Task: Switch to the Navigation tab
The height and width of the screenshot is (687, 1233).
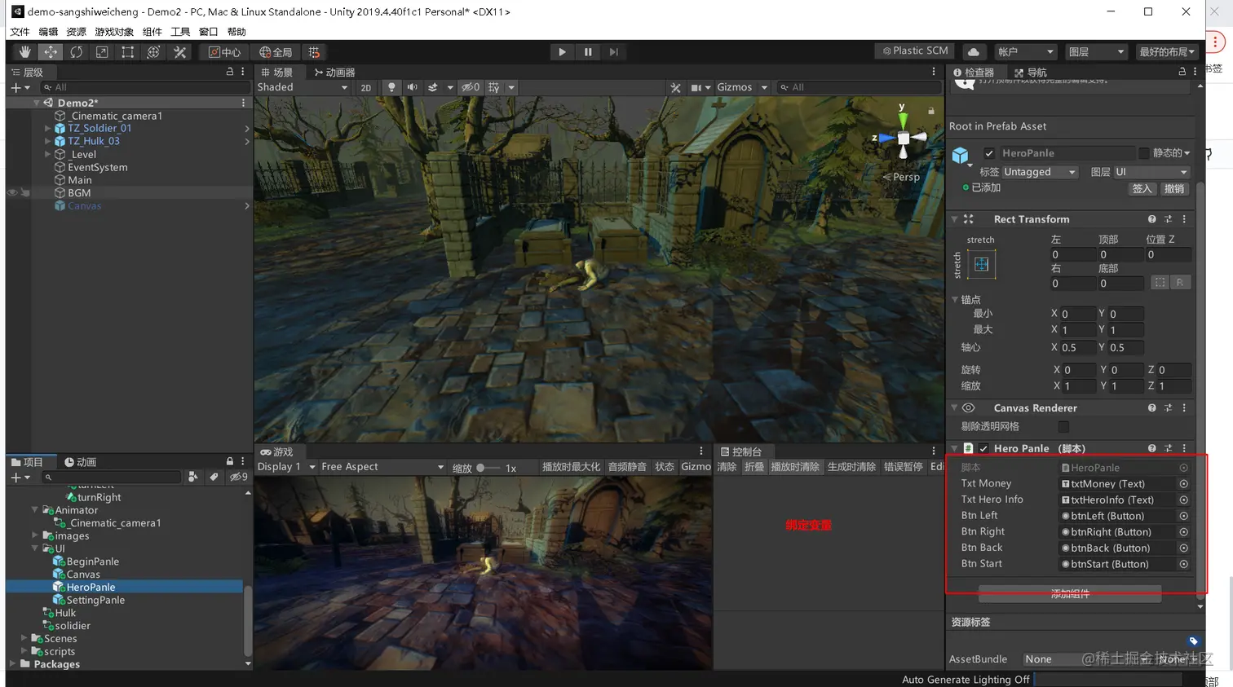Action: point(1030,73)
